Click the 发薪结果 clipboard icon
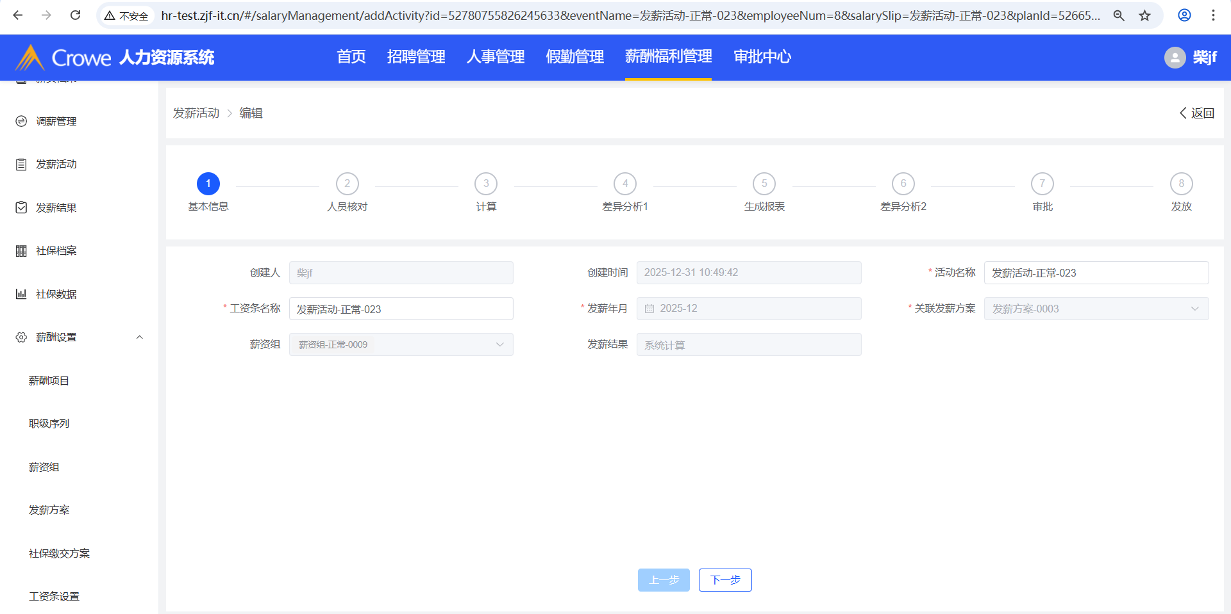Image resolution: width=1231 pixels, height=614 pixels. pyautogui.click(x=21, y=207)
